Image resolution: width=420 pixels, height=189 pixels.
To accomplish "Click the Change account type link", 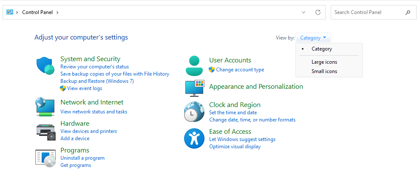I will (x=240, y=70).
